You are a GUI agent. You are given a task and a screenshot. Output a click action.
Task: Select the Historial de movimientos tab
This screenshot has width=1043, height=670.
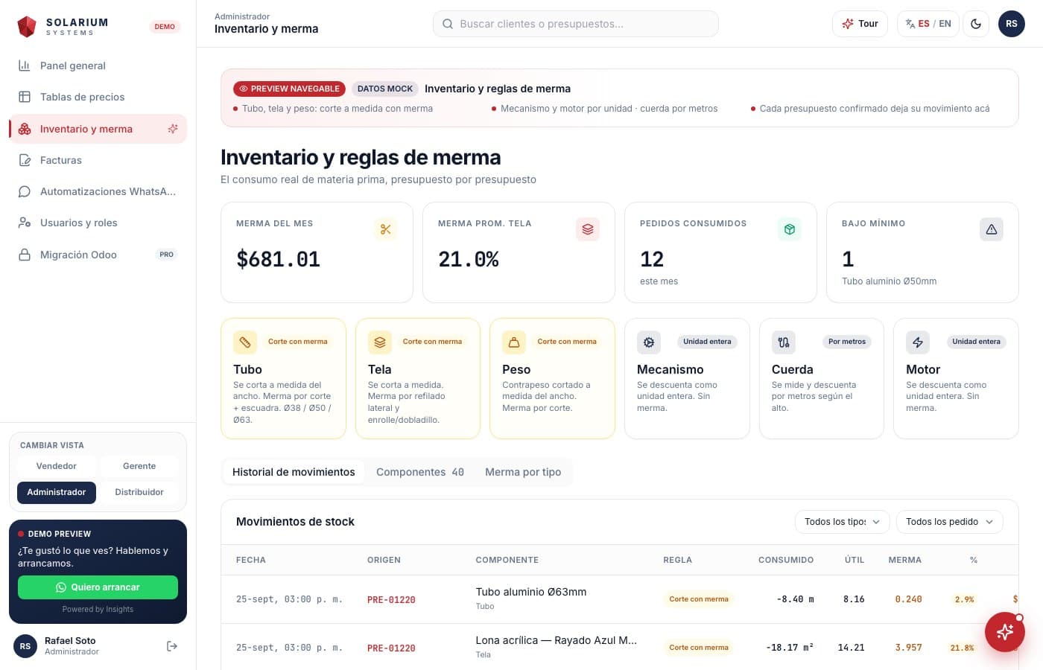coord(294,472)
